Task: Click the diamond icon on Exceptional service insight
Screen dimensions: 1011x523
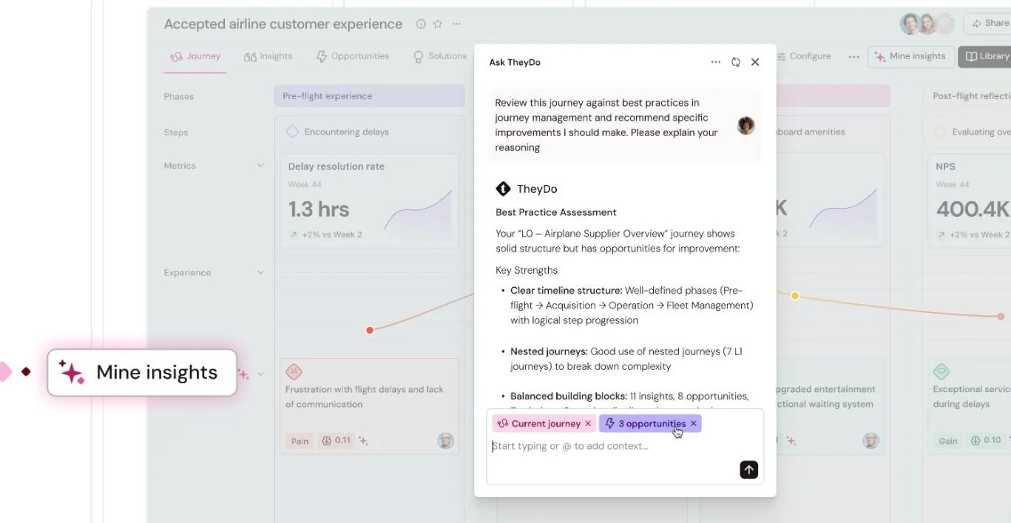Action: click(941, 371)
